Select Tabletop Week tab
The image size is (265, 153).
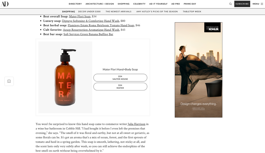click(192, 11)
